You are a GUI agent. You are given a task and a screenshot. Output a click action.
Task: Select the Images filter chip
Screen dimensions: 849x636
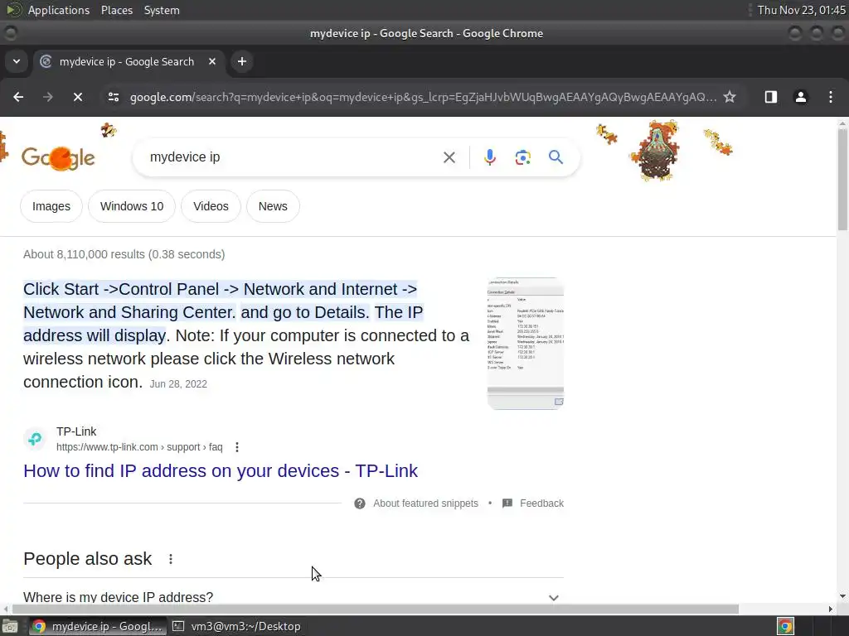(x=51, y=206)
